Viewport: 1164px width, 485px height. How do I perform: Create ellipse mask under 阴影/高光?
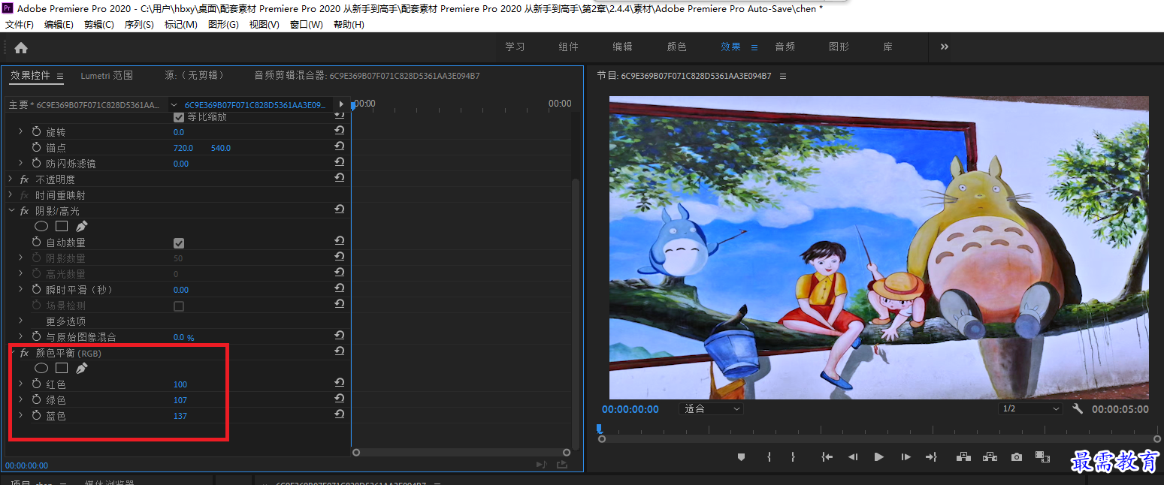click(41, 226)
